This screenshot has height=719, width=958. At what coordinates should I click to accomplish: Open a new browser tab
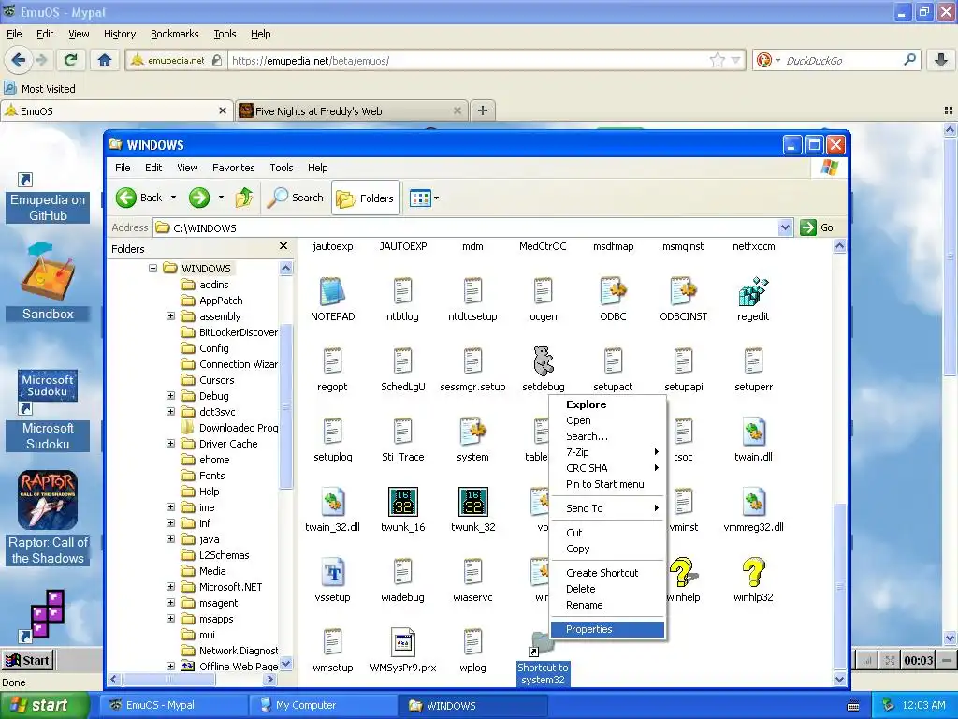pyautogui.click(x=483, y=110)
